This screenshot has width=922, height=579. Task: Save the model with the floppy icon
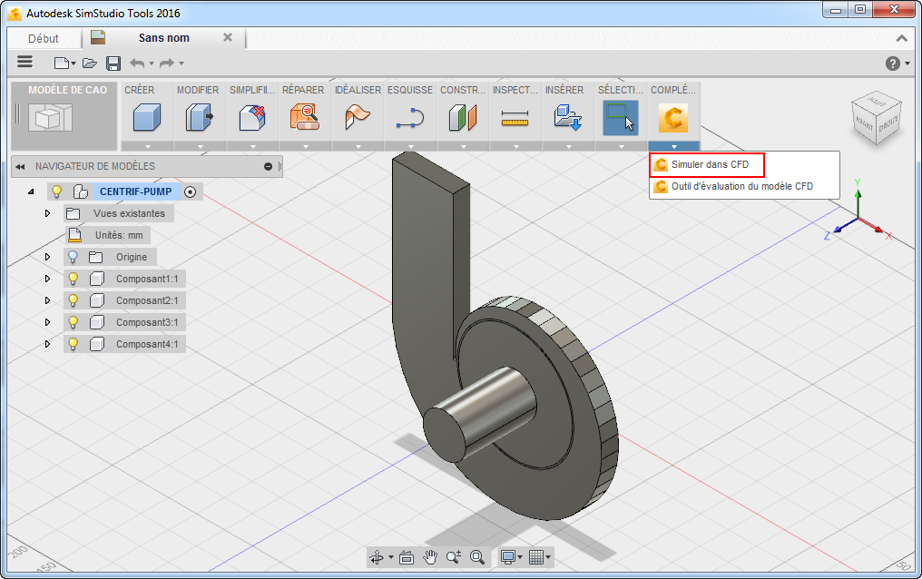[x=113, y=63]
